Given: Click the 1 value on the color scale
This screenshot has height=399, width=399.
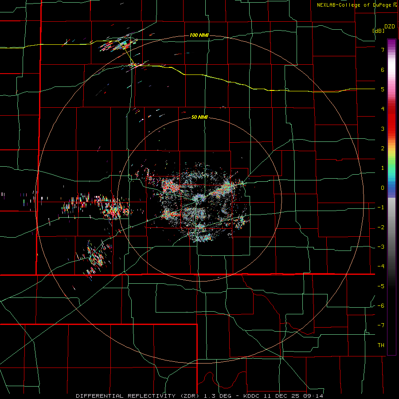Looking at the screenshot, I should coord(383,168).
